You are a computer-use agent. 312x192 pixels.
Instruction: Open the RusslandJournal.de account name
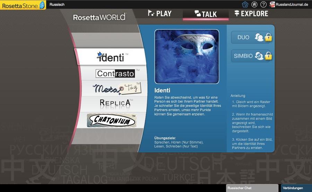292,5
